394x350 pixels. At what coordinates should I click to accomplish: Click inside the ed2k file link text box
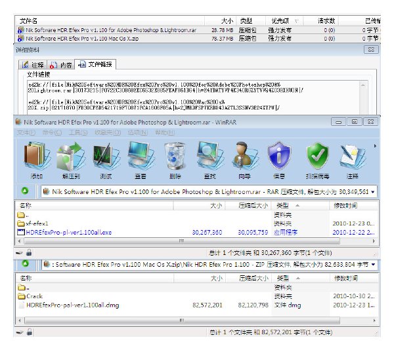(x=194, y=97)
